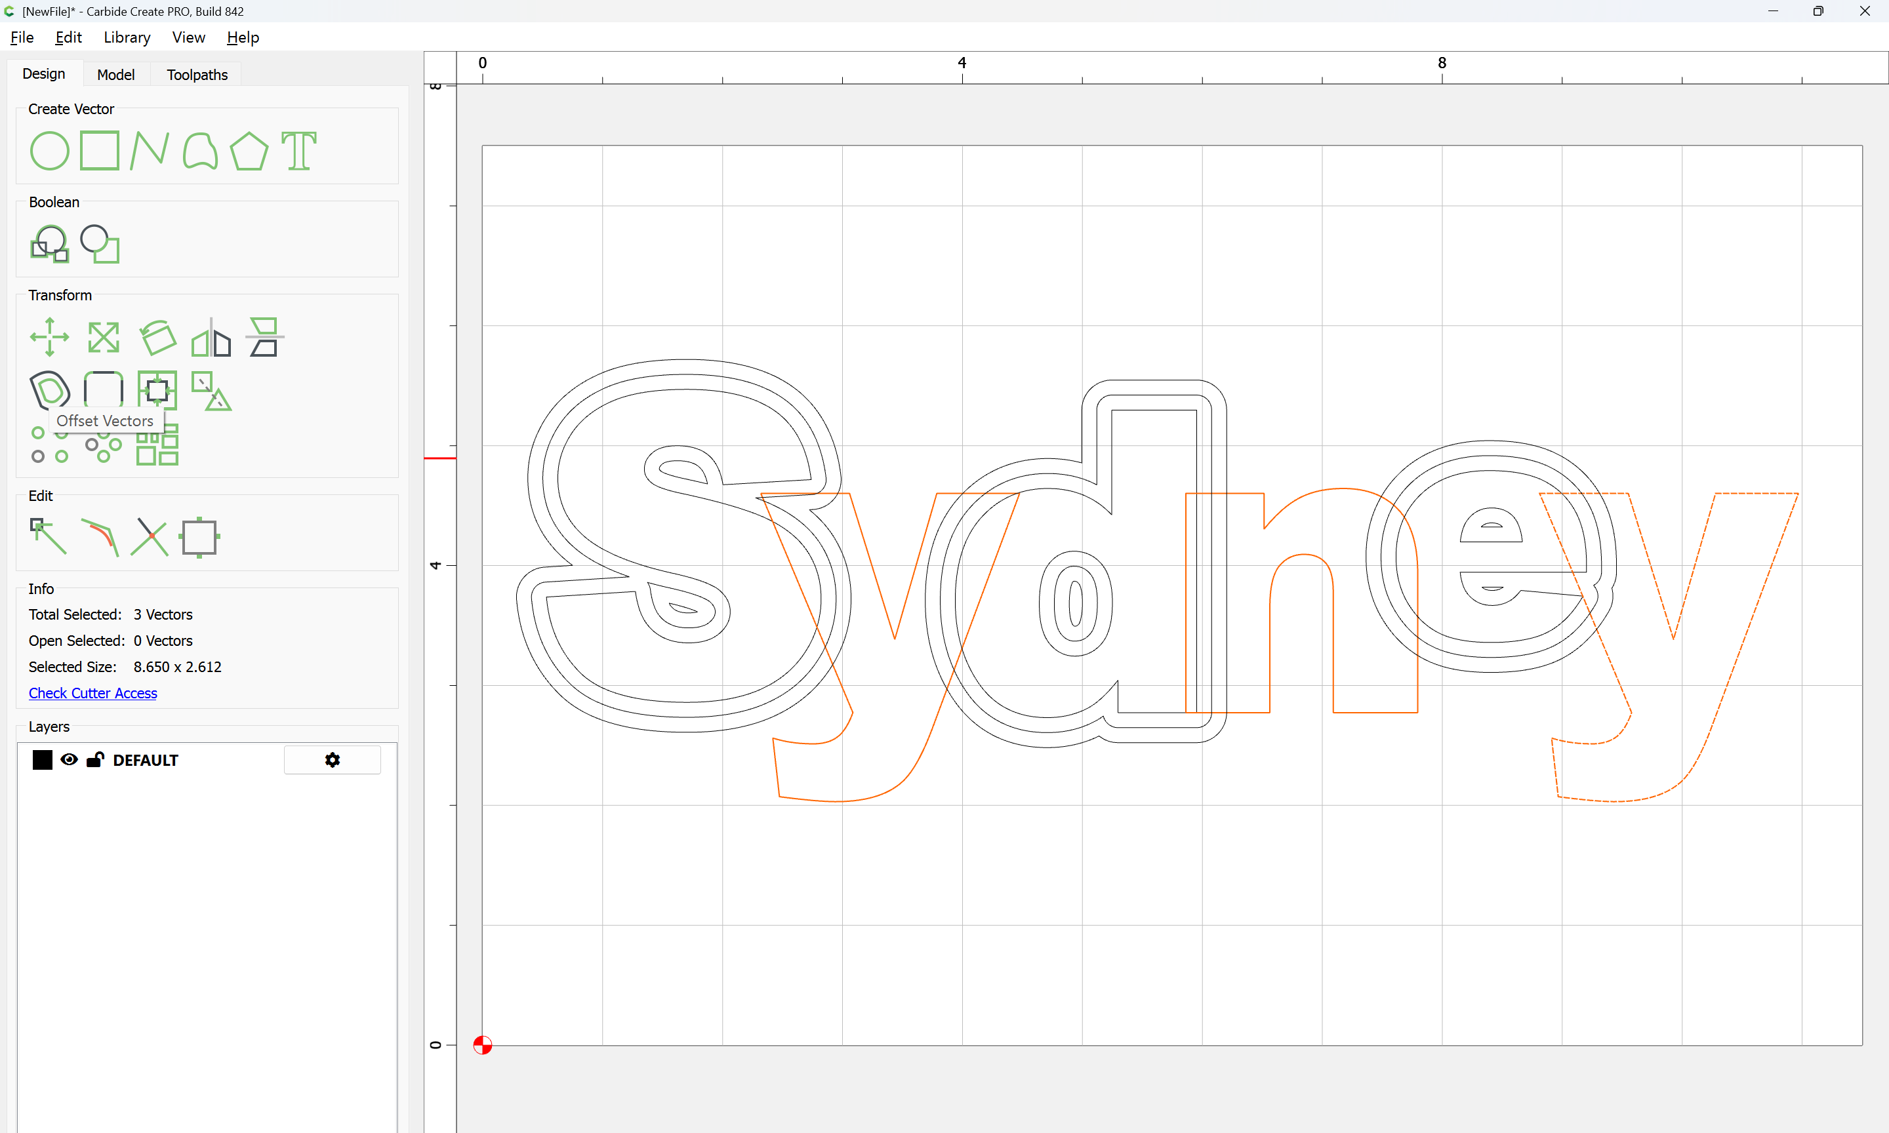Choose the Polyline drawing tool
Viewport: 1889px width, 1133px height.
tap(149, 150)
